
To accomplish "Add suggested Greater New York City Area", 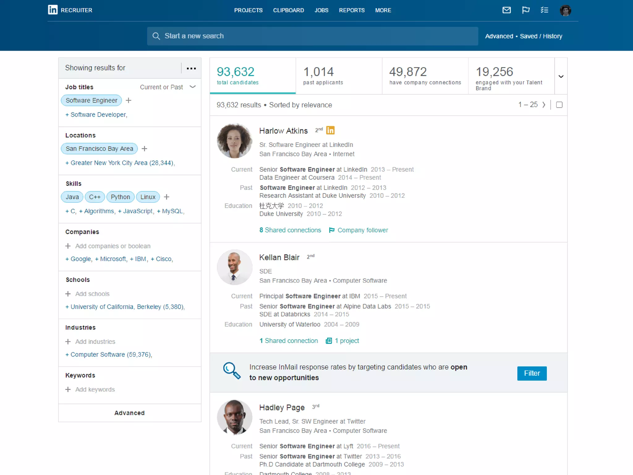I will (120, 163).
